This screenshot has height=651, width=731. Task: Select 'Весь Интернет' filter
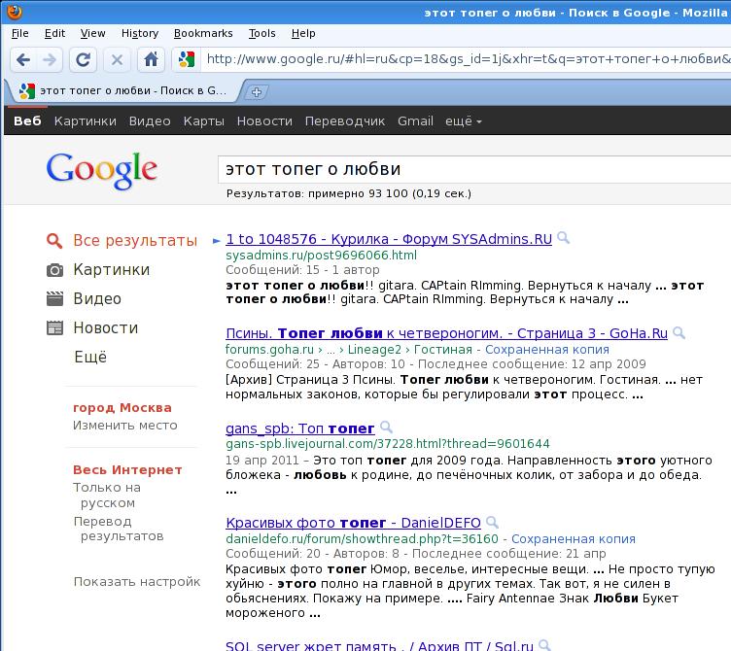(x=127, y=469)
